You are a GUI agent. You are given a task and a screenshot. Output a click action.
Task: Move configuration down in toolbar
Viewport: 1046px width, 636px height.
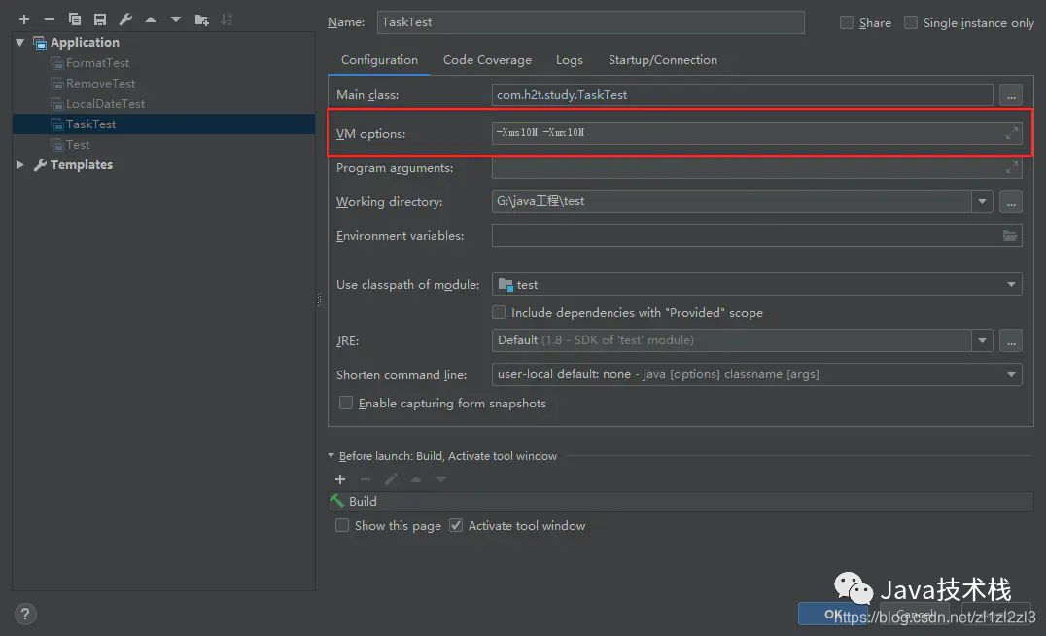175,20
